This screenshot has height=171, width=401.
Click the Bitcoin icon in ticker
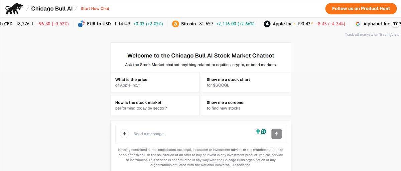click(x=175, y=24)
